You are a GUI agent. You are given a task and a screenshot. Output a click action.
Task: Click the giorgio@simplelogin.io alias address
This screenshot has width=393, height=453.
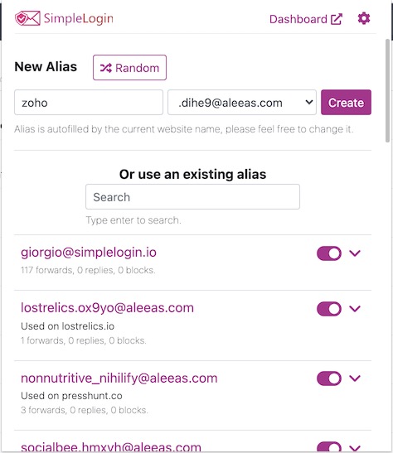[x=89, y=253]
